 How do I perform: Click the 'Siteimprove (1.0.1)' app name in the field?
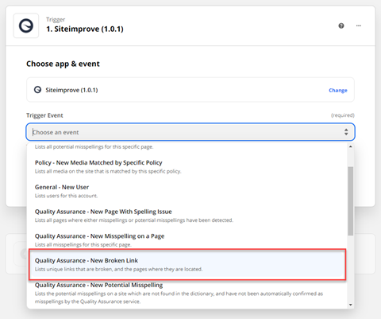71,90
